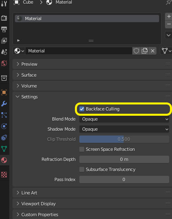
Task: Expand the Volume panel
Action: pos(92,86)
